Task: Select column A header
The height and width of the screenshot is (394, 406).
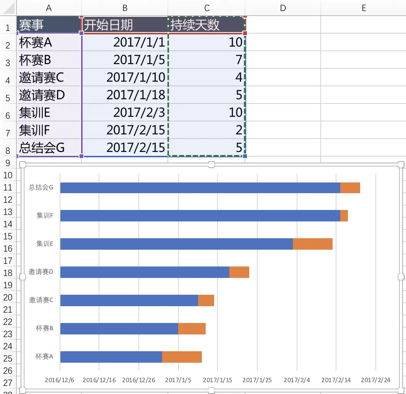Action: [x=49, y=8]
